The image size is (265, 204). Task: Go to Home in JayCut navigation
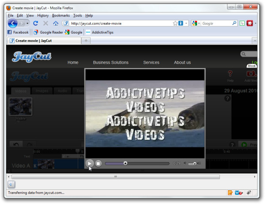coord(73,63)
